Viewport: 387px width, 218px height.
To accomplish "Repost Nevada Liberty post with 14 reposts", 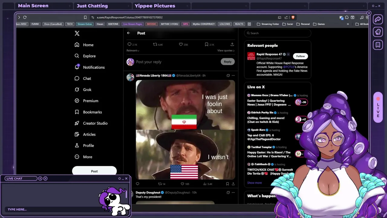I will click(160, 184).
